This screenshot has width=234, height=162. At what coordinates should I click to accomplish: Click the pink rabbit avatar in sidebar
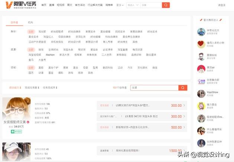coord(201,106)
